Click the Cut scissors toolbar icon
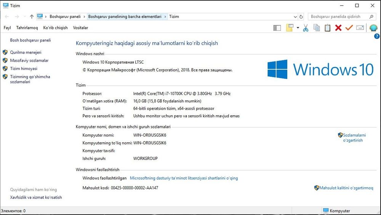 coord(306,28)
